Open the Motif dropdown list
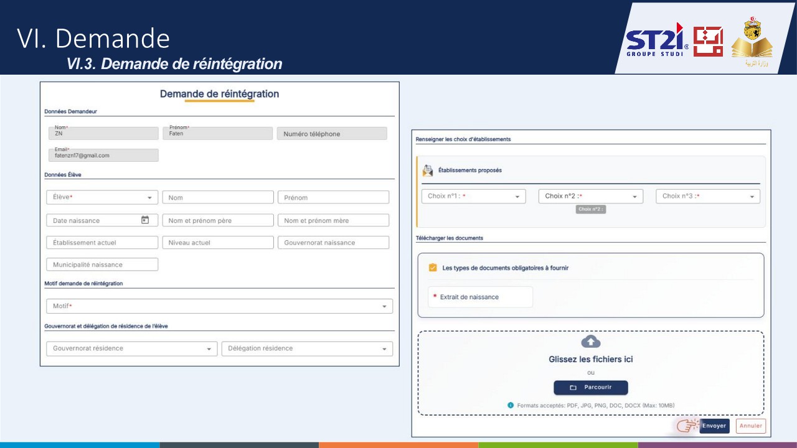 [220, 306]
